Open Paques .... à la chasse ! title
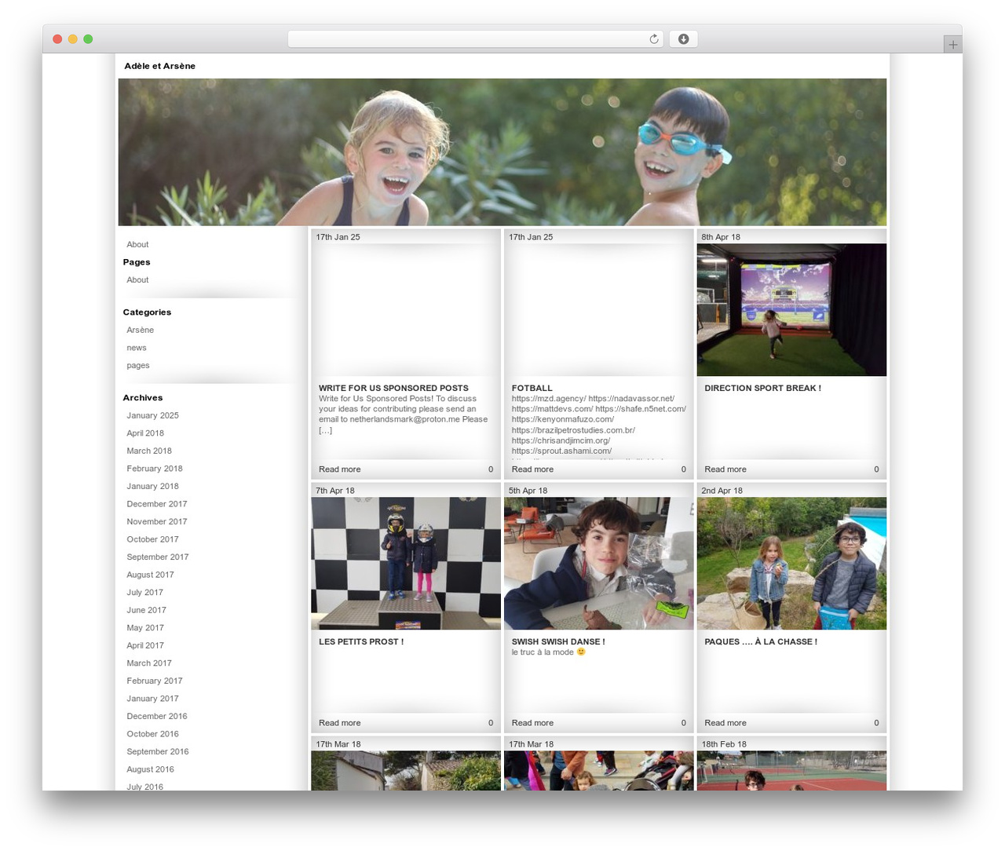The width and height of the screenshot is (1005, 851). tap(761, 641)
